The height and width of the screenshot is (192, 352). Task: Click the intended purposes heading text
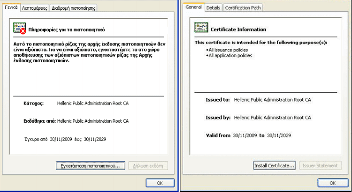coord(261,42)
